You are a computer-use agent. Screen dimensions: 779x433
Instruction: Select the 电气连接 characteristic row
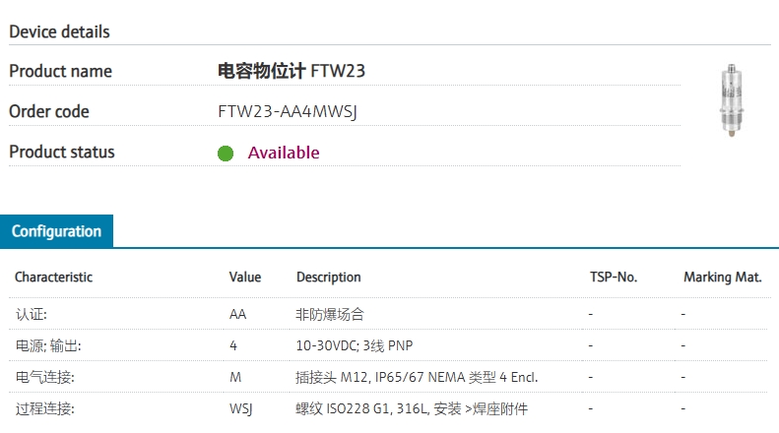pyautogui.click(x=388, y=377)
